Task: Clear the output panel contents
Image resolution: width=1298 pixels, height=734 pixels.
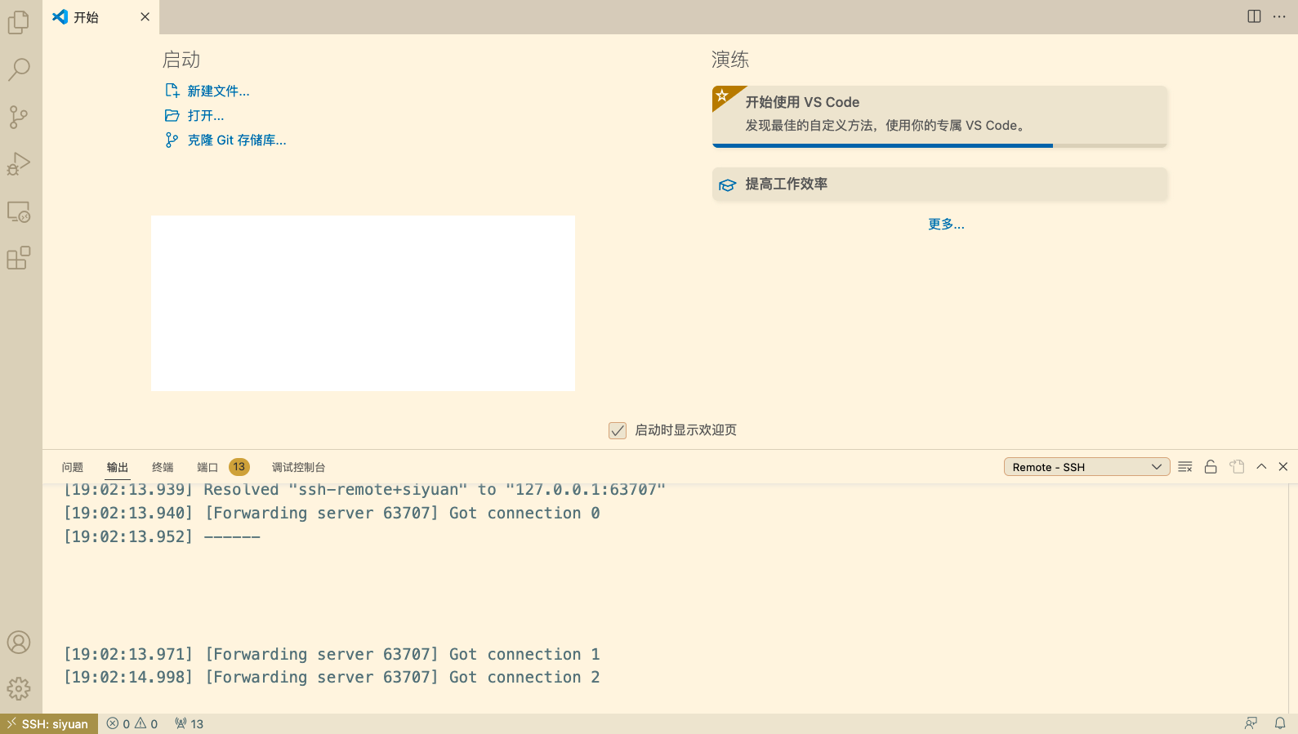Action: 1185,467
